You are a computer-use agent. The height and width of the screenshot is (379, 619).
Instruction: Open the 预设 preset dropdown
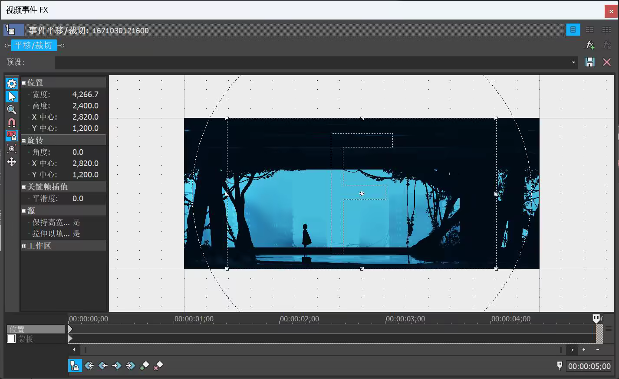573,62
